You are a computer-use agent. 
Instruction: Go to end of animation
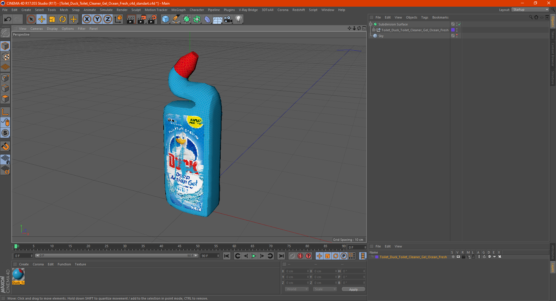pos(281,256)
